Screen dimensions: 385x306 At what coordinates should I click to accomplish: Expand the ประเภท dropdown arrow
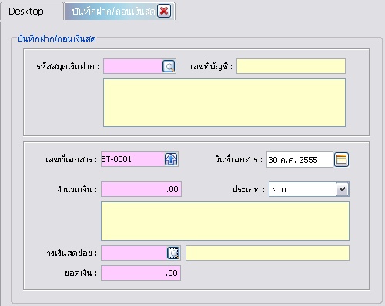point(343,189)
